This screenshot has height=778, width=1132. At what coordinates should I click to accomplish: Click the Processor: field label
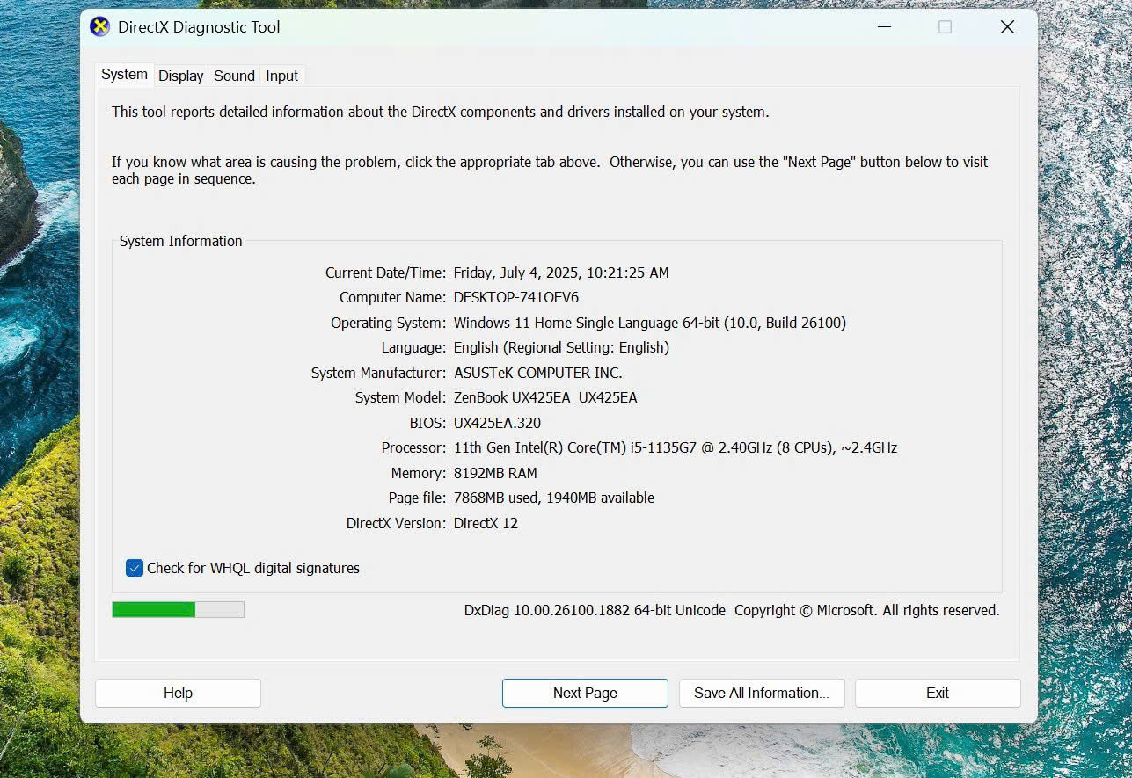click(x=413, y=447)
